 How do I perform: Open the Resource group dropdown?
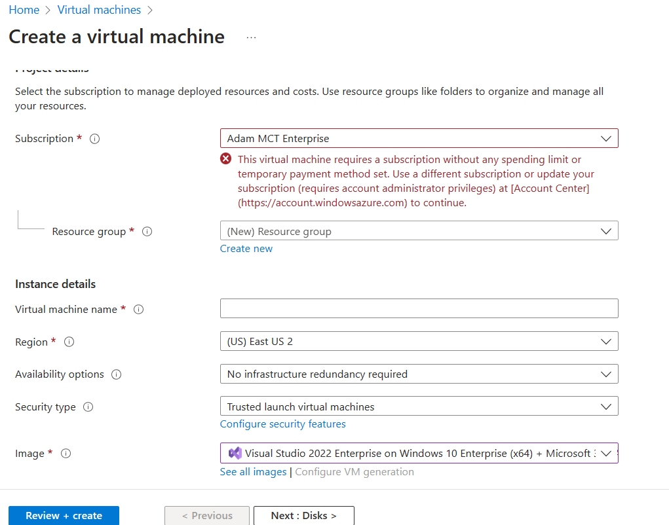[x=419, y=230]
